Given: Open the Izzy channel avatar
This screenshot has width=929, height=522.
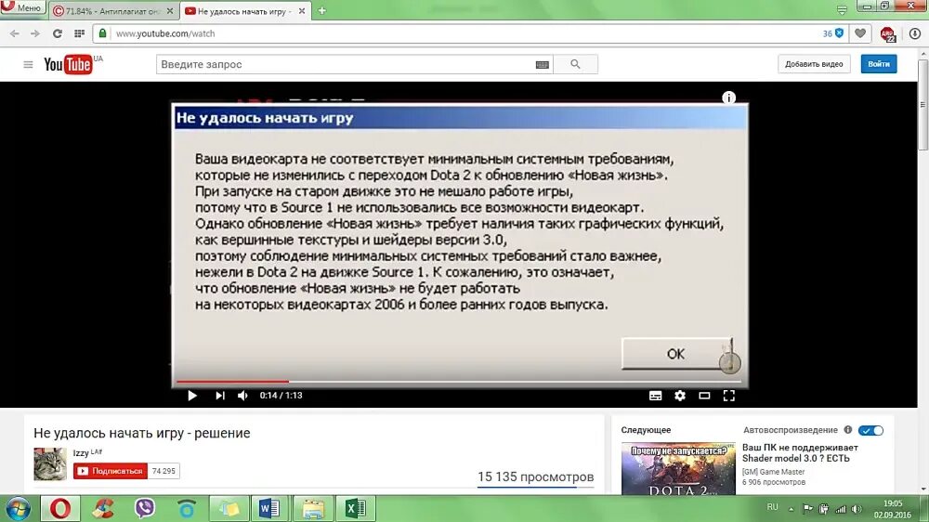Looking at the screenshot, I should (50, 463).
